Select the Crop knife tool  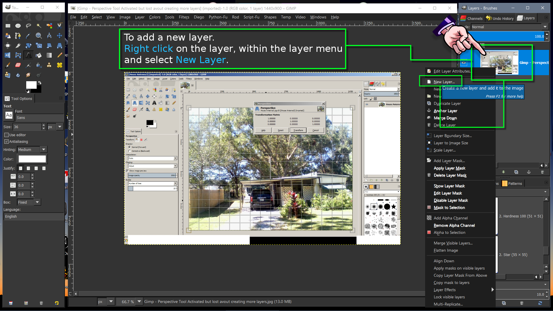pos(18,45)
